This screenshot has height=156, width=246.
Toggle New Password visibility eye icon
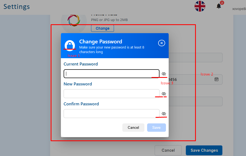(x=164, y=94)
